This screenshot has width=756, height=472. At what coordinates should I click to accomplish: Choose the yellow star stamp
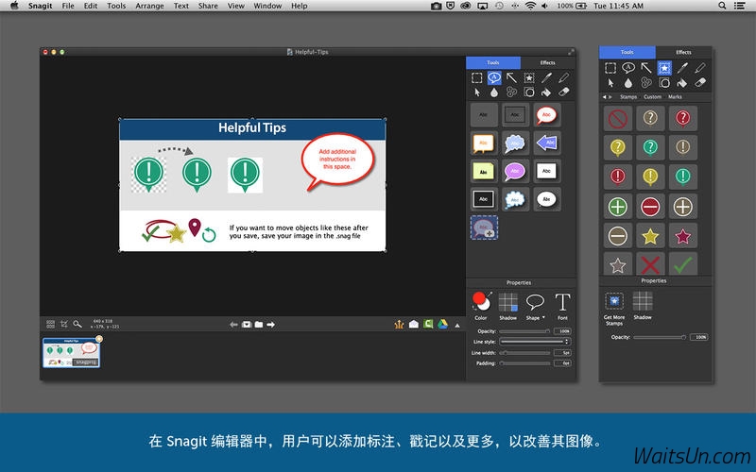click(650, 236)
